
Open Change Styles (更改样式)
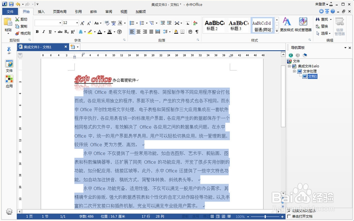[x=287, y=24]
